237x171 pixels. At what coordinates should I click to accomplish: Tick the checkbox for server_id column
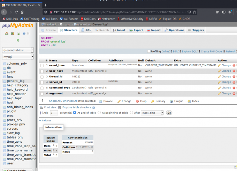point(42,82)
